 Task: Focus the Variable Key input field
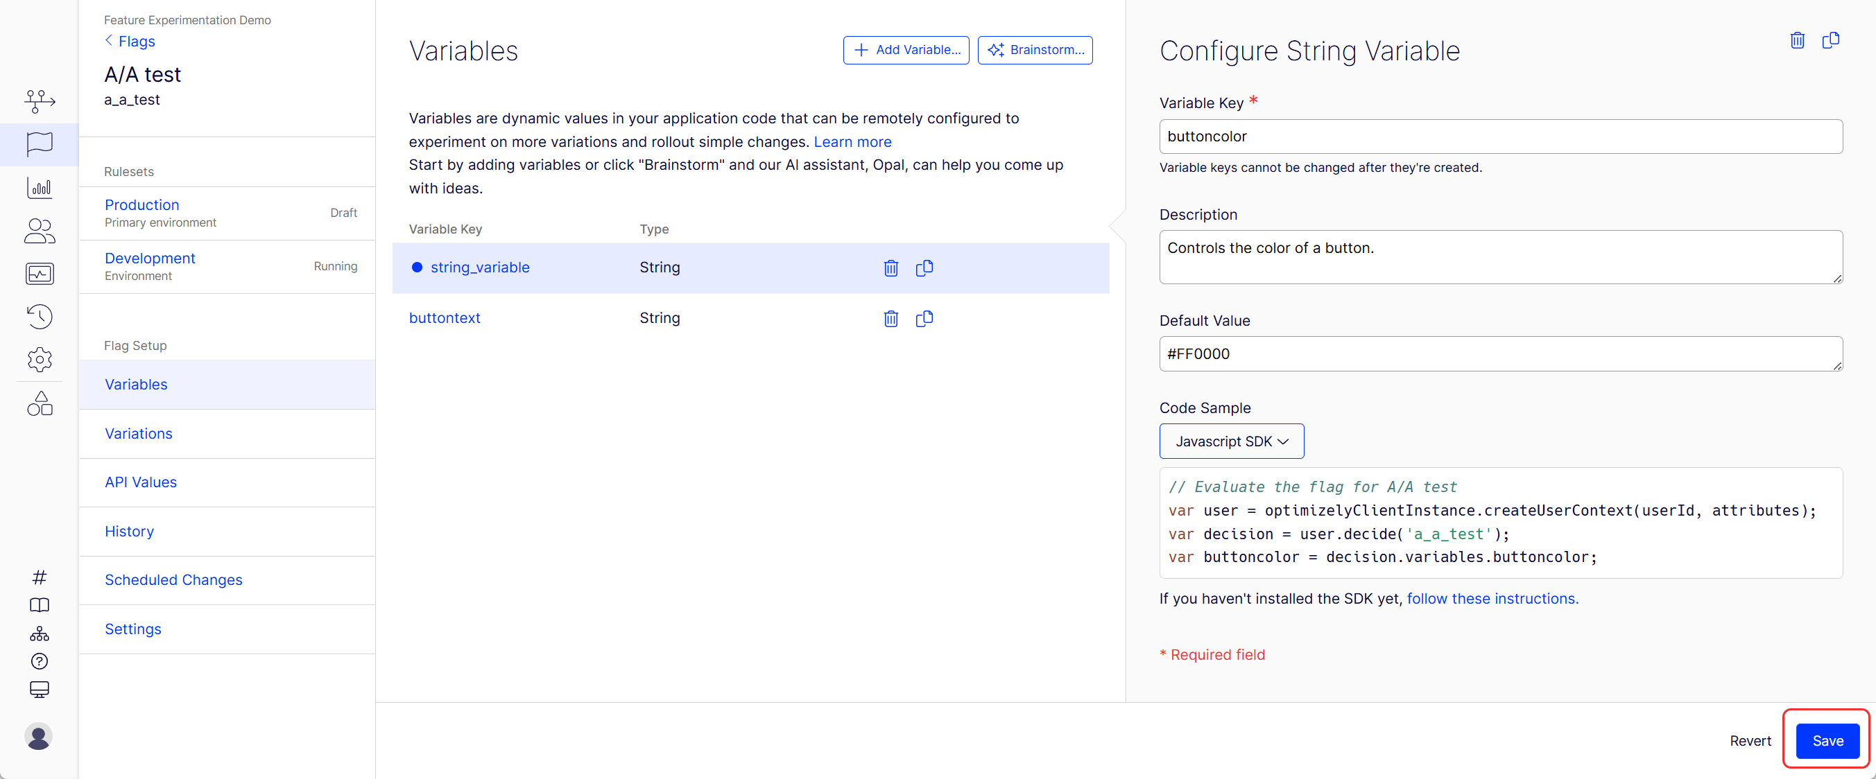1501,136
